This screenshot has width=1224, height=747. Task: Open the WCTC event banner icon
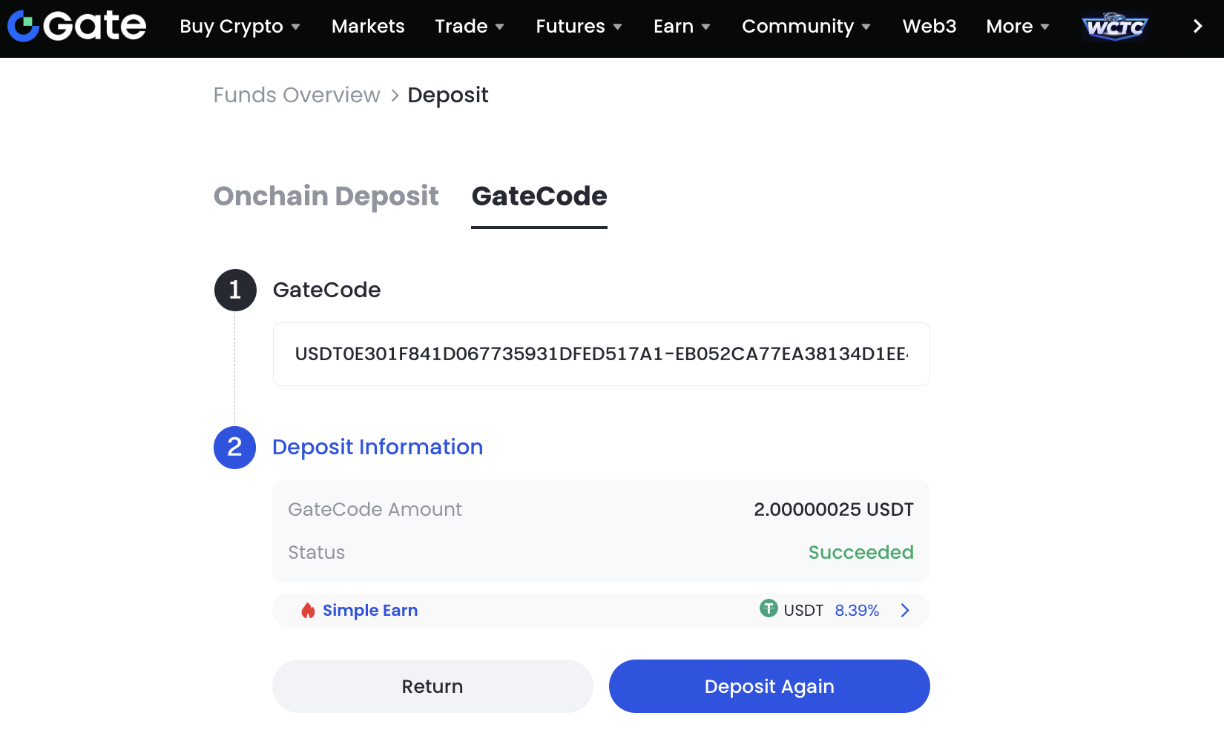1114,27
